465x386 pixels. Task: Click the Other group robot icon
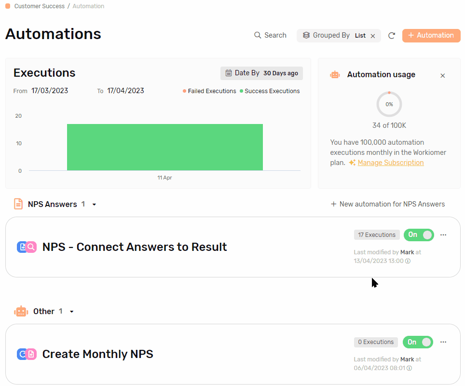click(x=21, y=311)
